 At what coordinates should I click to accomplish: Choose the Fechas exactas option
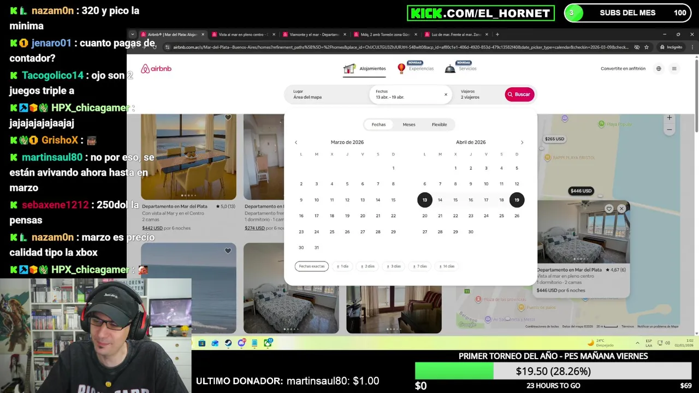pos(312,266)
